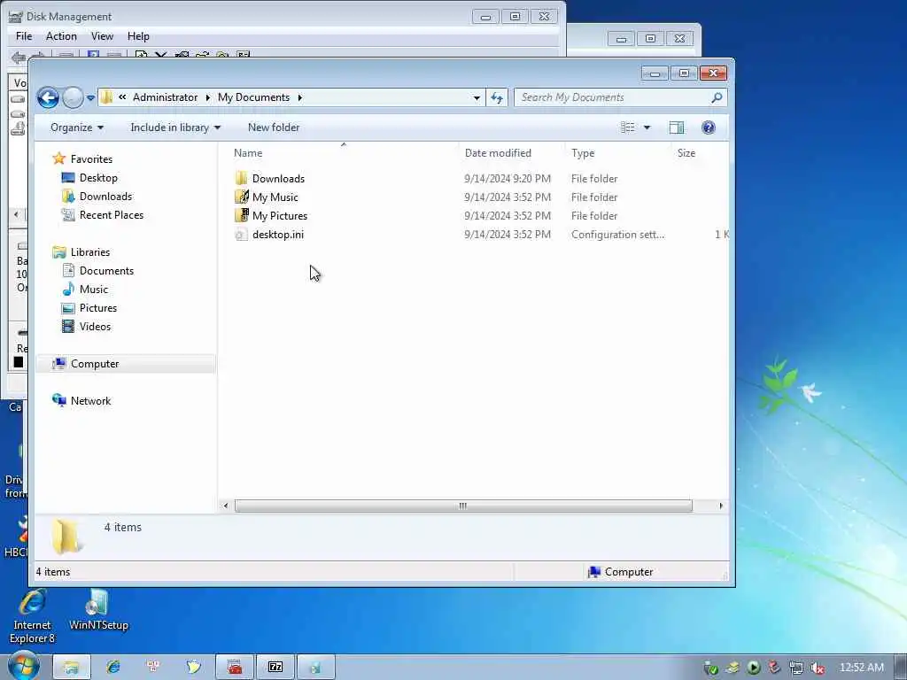Open the Pictures library

(x=98, y=307)
